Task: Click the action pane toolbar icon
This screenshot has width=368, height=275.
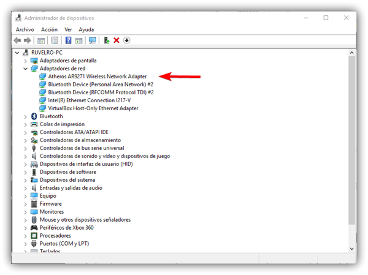Action: coord(79,40)
